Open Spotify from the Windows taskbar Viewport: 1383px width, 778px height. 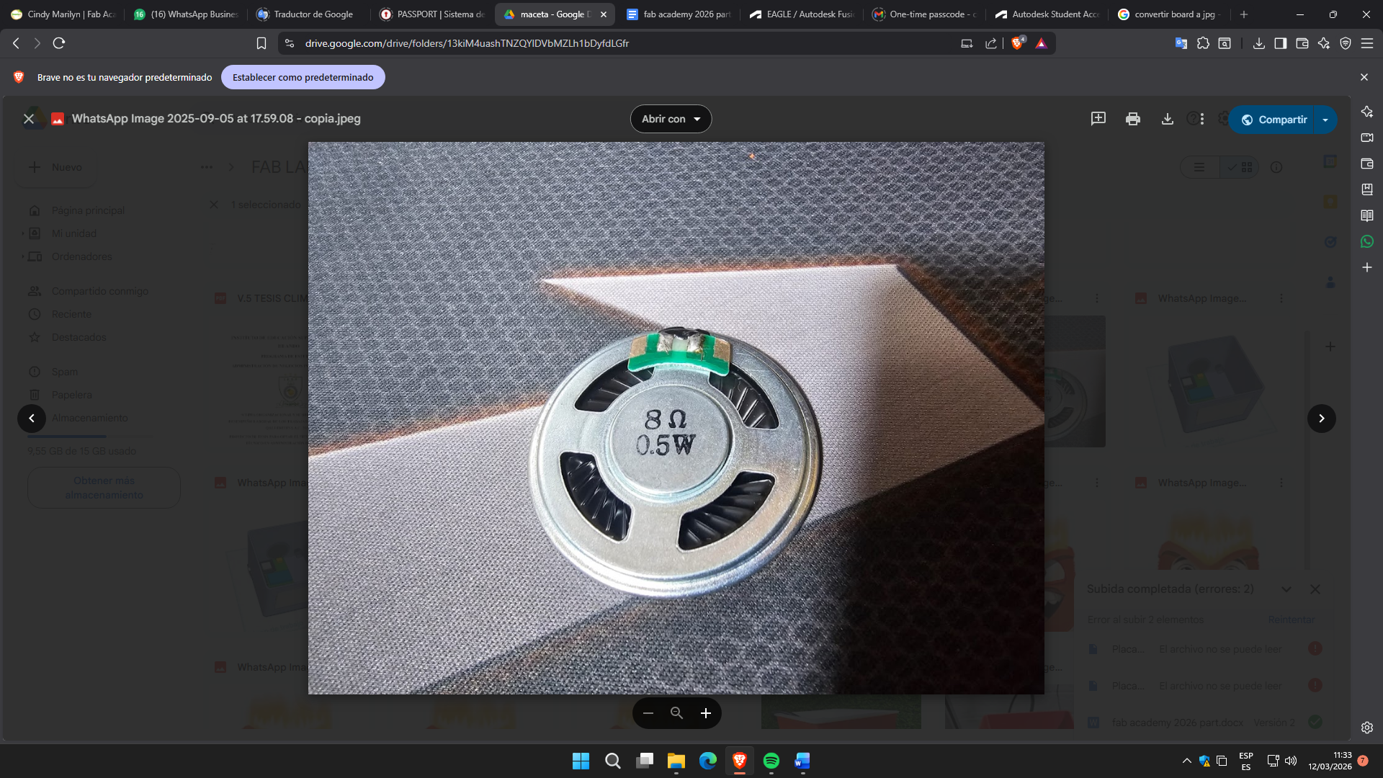click(771, 761)
